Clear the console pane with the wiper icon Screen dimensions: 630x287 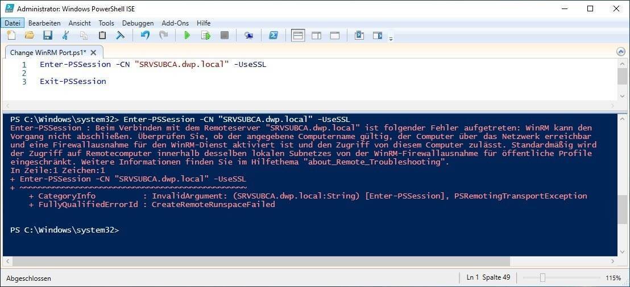click(120, 35)
